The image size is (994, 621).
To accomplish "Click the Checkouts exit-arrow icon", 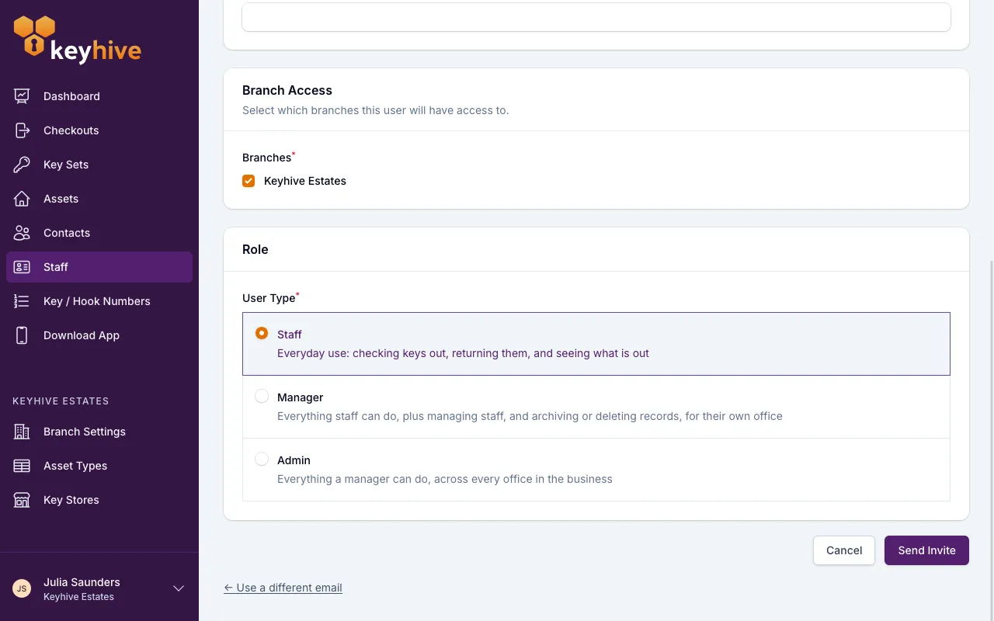I will pyautogui.click(x=22, y=130).
